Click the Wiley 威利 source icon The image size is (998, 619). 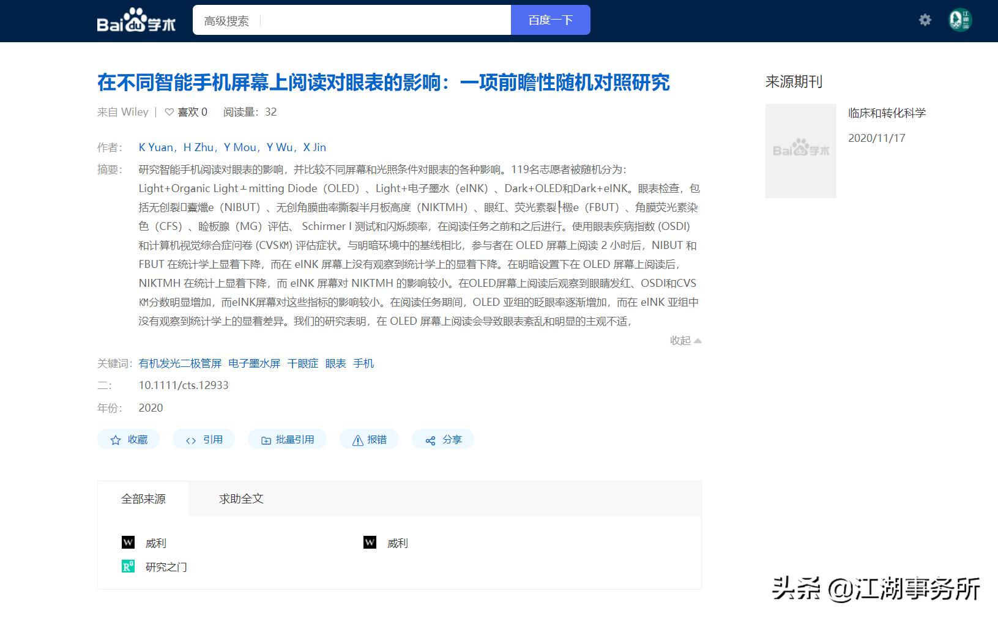click(127, 543)
